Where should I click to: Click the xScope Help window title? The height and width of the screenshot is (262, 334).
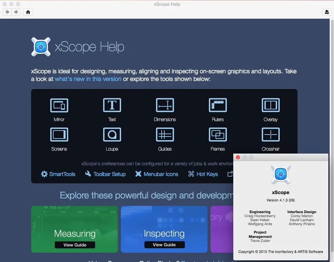pyautogui.click(x=167, y=4)
